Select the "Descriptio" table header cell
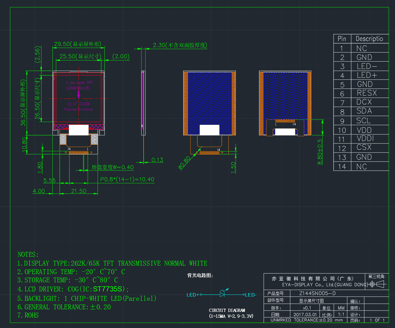This screenshot has height=328, width=395. click(369, 39)
